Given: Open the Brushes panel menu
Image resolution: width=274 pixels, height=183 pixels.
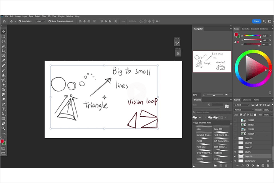Looking at the screenshot, I should pos(231,100).
